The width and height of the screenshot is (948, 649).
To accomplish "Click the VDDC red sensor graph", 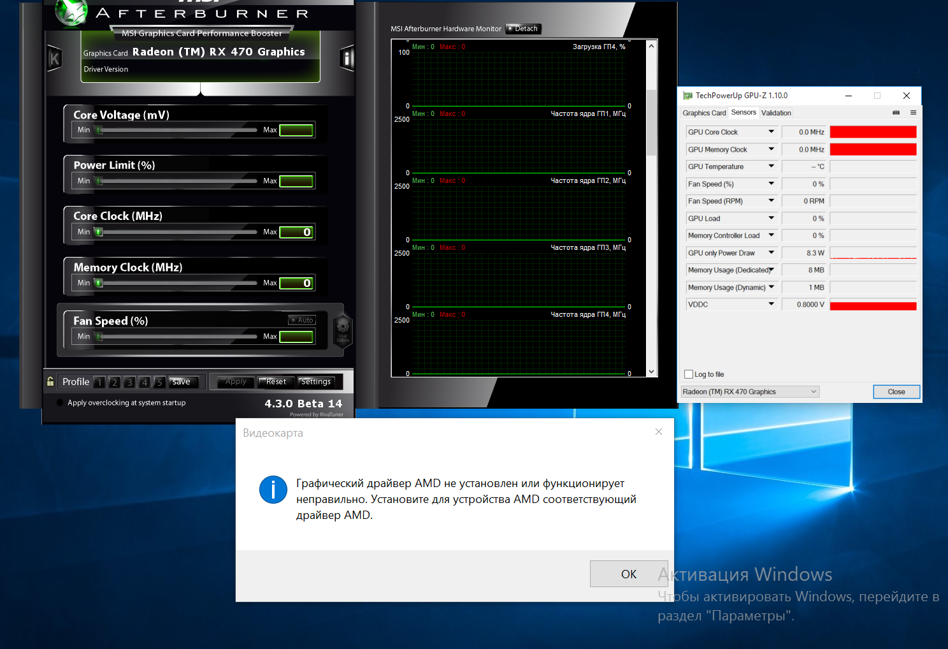I will coord(873,305).
